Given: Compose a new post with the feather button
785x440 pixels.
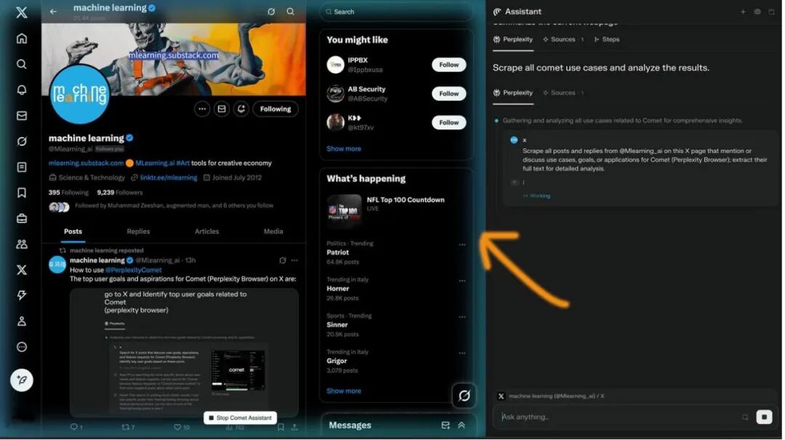Looking at the screenshot, I should pyautogui.click(x=22, y=380).
